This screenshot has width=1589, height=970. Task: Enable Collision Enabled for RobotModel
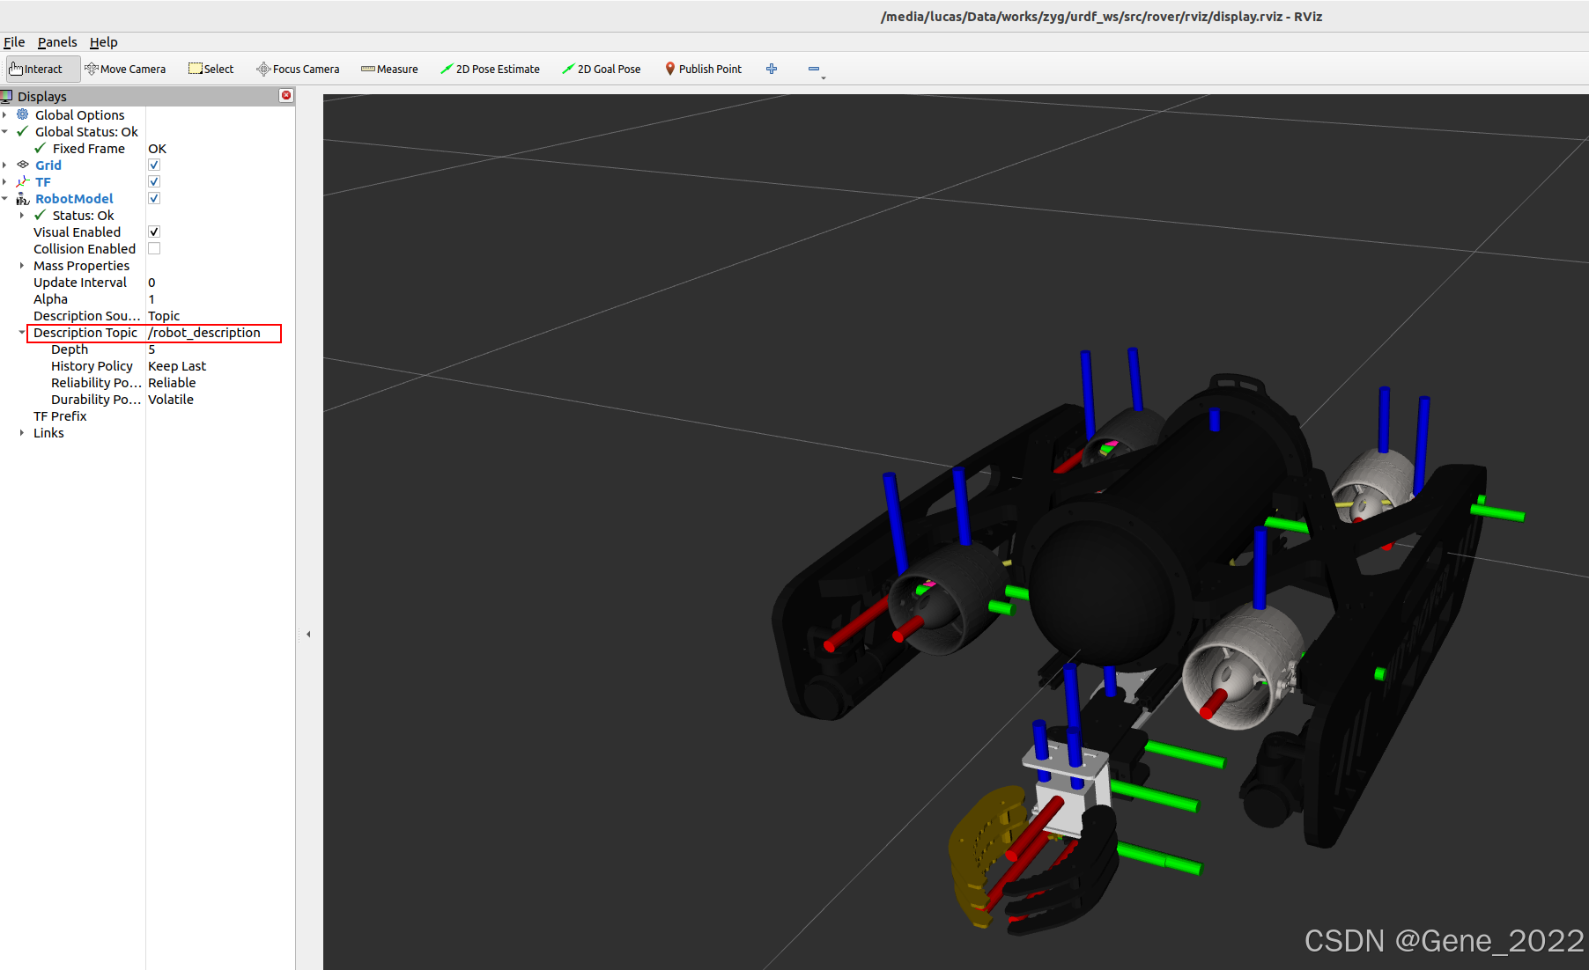pyautogui.click(x=153, y=248)
